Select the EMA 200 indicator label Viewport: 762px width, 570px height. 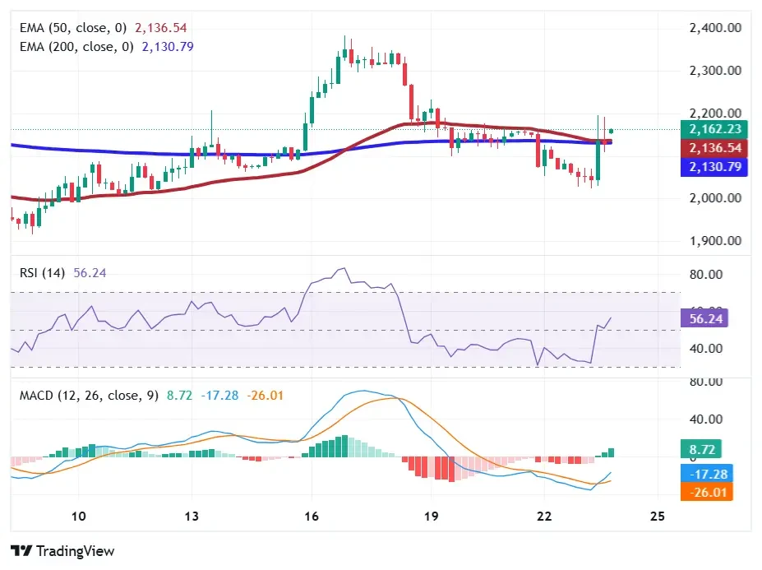point(76,47)
